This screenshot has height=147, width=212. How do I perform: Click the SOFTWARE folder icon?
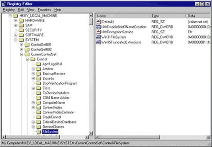click(21, 35)
